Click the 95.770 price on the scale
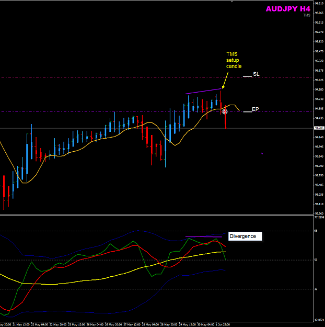This screenshot has width=325, height=327. [x=319, y=32]
